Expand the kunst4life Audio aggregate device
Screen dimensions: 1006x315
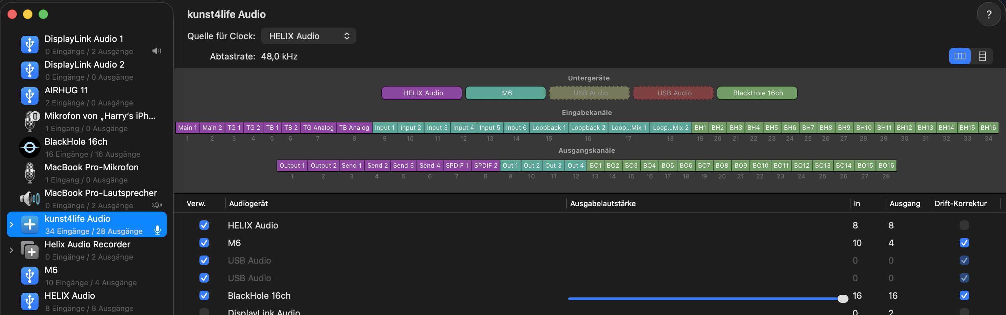pyautogui.click(x=11, y=224)
